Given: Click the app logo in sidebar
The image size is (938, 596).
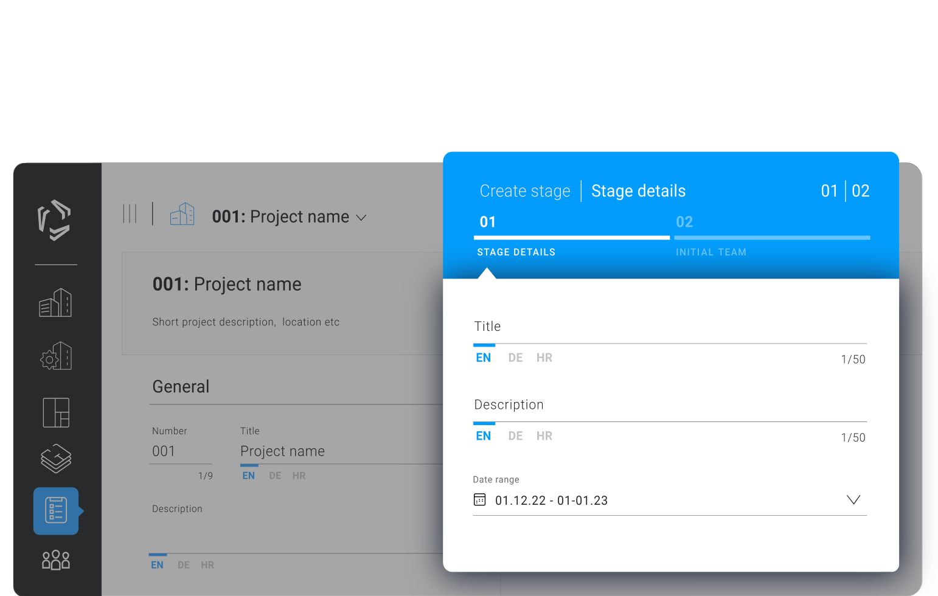Looking at the screenshot, I should pos(55,220).
